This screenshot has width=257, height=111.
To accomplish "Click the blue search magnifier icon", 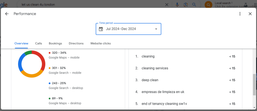I will point(194,4).
